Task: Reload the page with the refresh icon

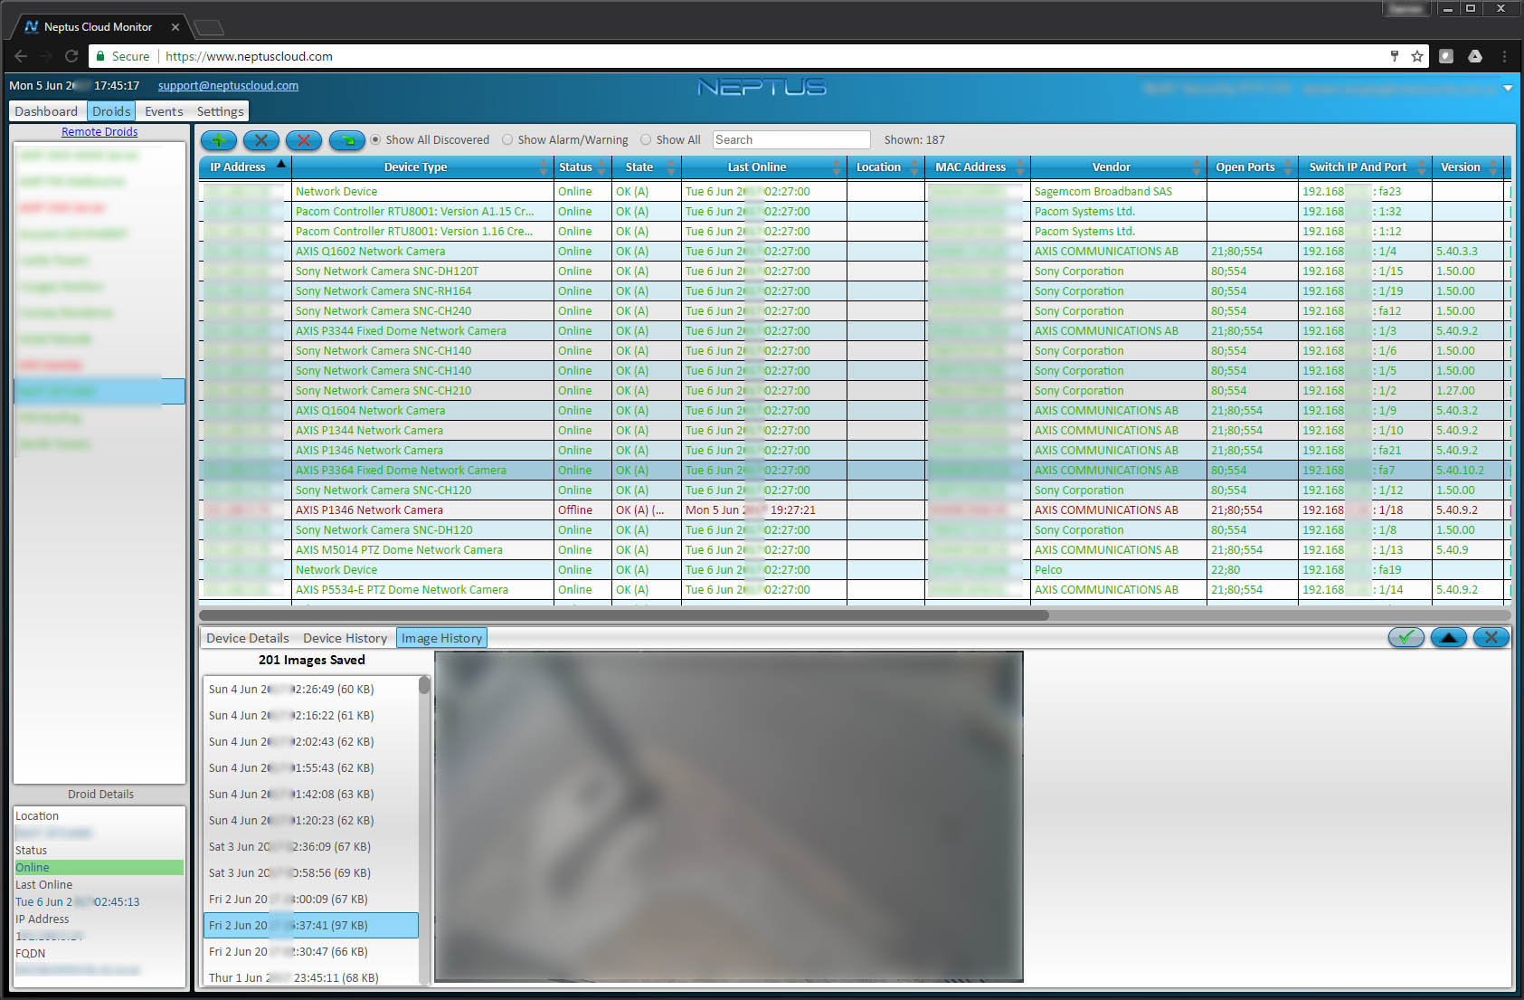Action: point(71,56)
